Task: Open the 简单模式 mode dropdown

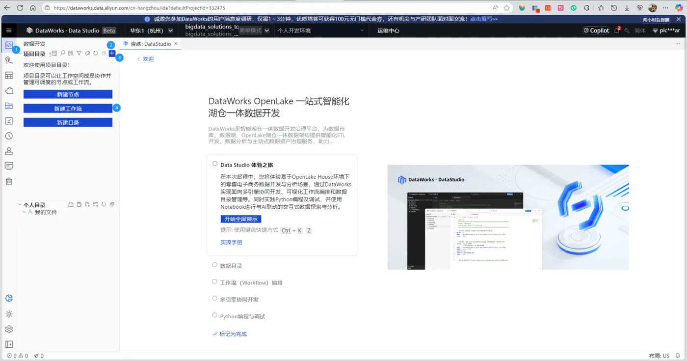Action: point(255,30)
